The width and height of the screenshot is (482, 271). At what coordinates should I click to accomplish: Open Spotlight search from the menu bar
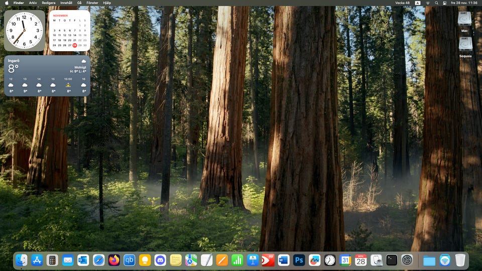coord(436,3)
